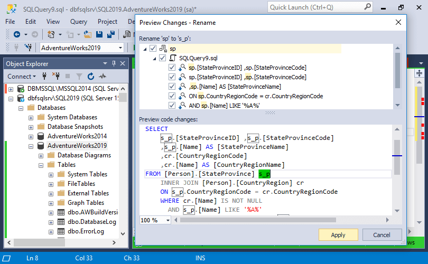Click the Connect plug icon in Object Explorer
The image size is (428, 264).
click(44, 76)
